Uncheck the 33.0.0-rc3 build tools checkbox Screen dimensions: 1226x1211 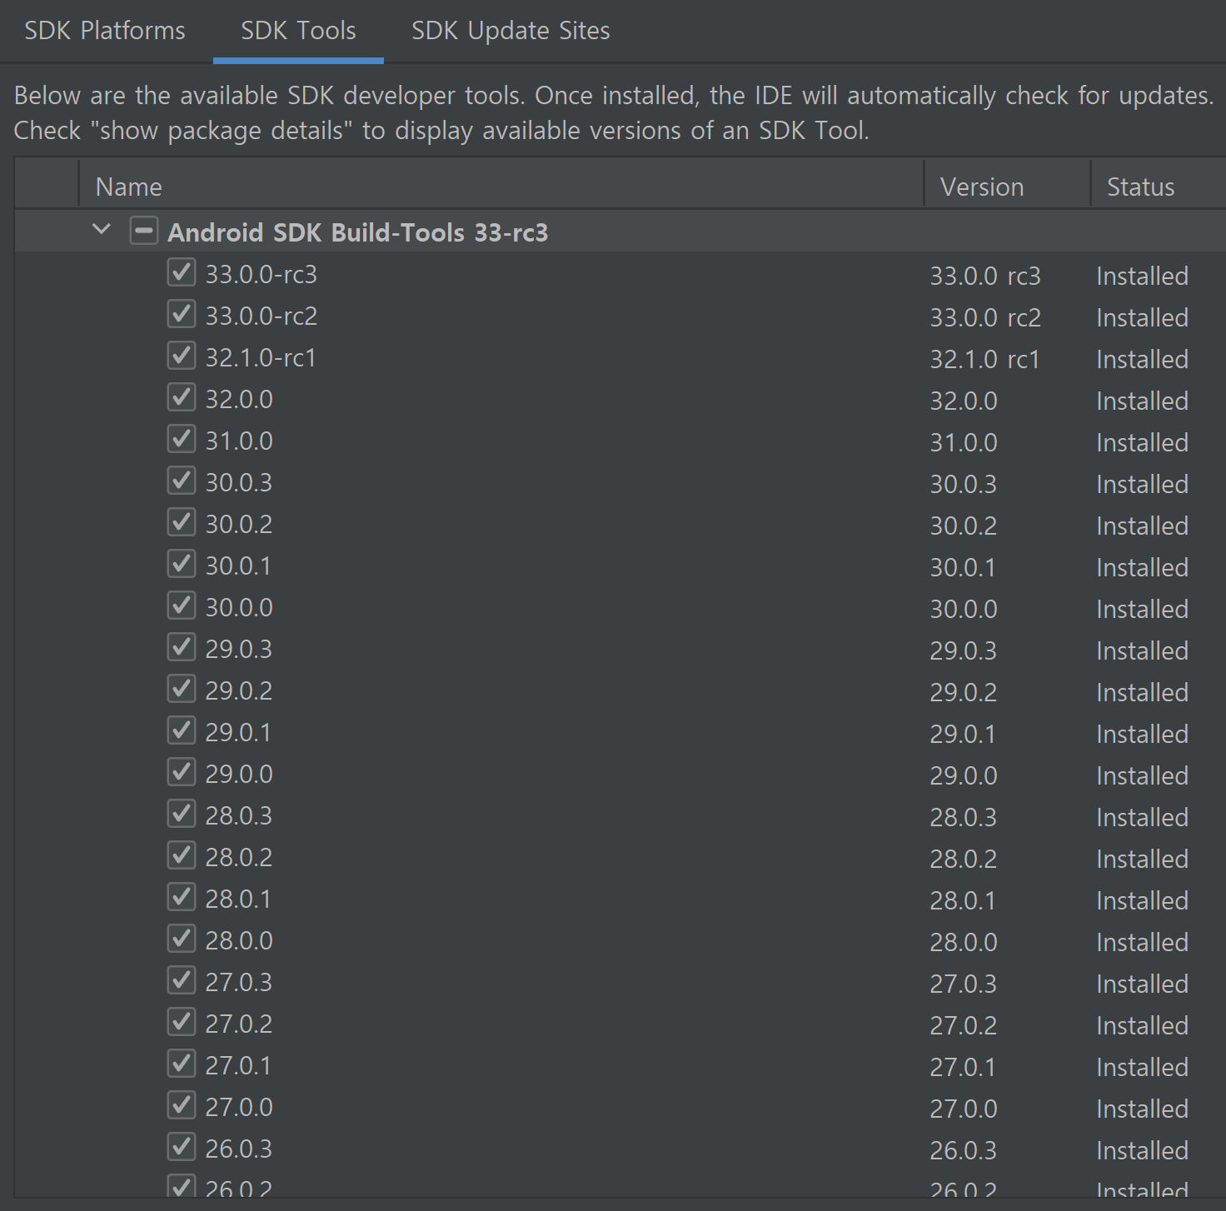pos(182,272)
